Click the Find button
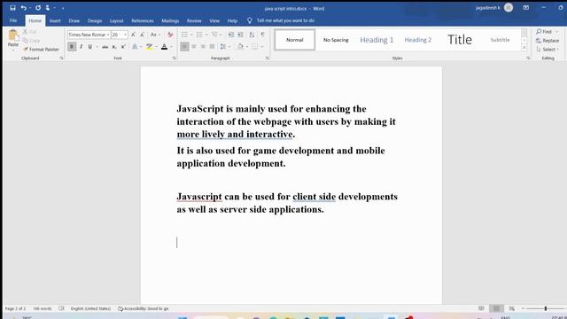The height and width of the screenshot is (319, 567). click(544, 32)
